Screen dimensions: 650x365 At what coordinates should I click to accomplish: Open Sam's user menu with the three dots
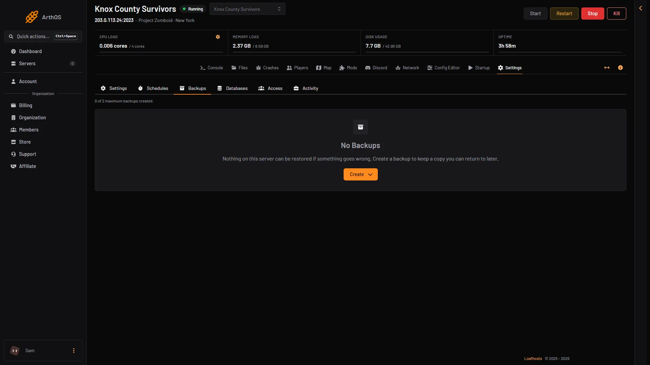74,350
